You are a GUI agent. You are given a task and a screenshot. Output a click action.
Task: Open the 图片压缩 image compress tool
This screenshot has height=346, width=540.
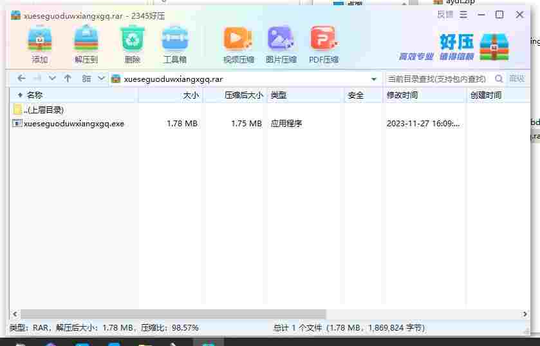[x=281, y=45]
